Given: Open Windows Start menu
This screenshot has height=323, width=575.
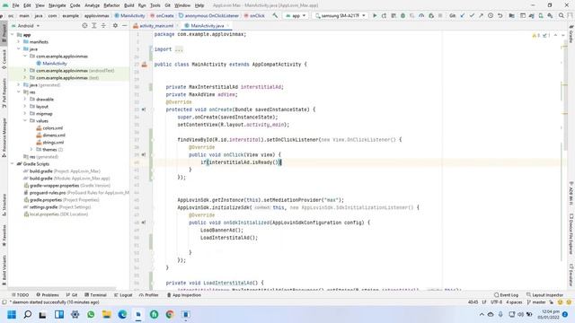Looking at the screenshot, I should click(12, 314).
